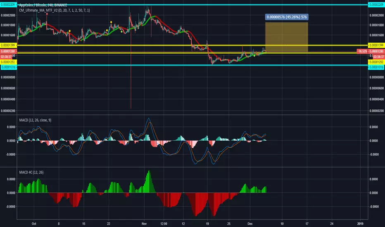Click cyan 0.00001016 label on right scale
The image size is (385, 227).
tap(376, 67)
